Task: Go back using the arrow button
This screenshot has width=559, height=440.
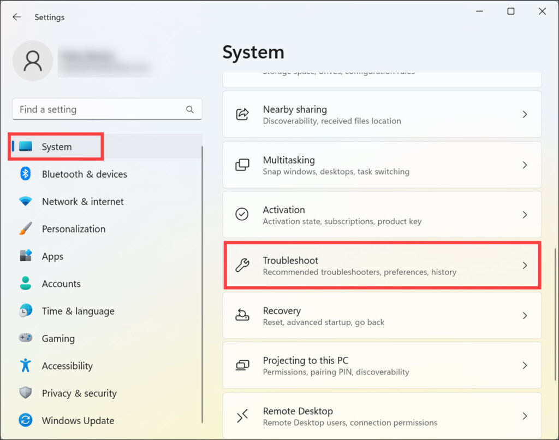Action: click(16, 17)
